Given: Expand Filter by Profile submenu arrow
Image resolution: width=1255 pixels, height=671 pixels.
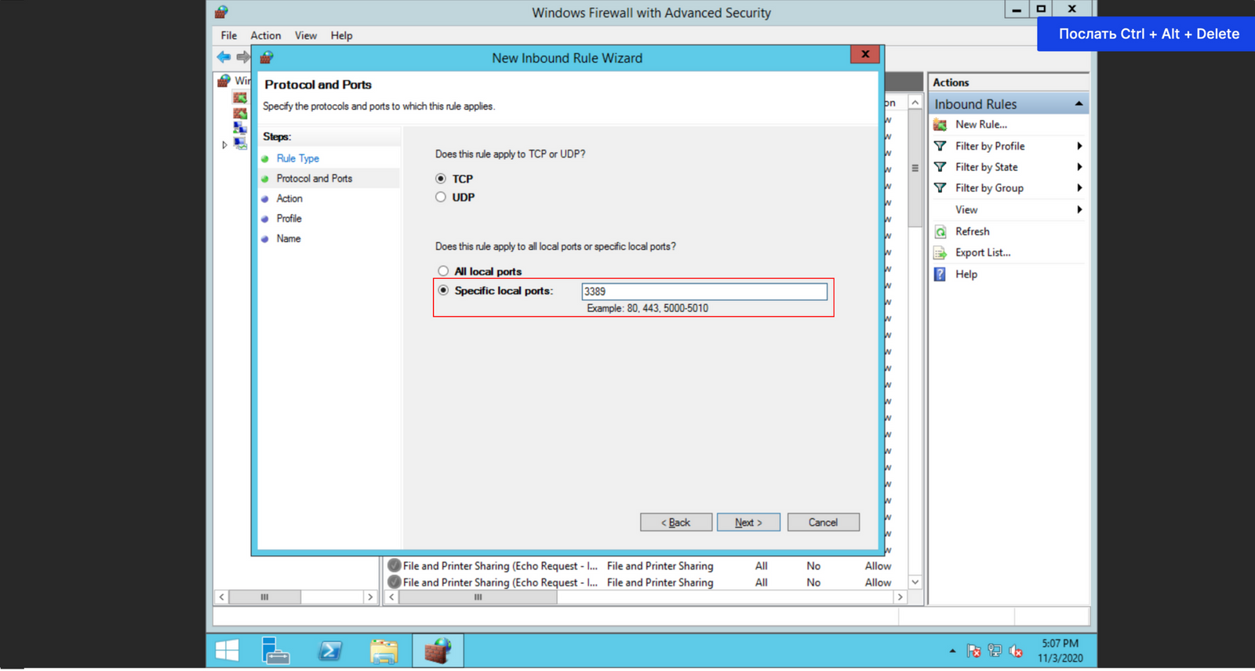Looking at the screenshot, I should click(1079, 146).
